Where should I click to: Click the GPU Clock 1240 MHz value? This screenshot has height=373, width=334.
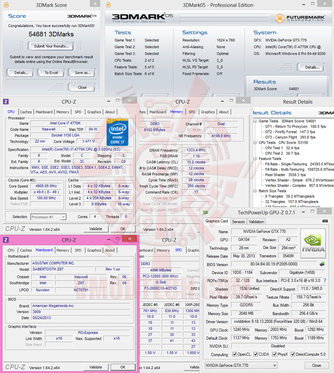point(241,330)
